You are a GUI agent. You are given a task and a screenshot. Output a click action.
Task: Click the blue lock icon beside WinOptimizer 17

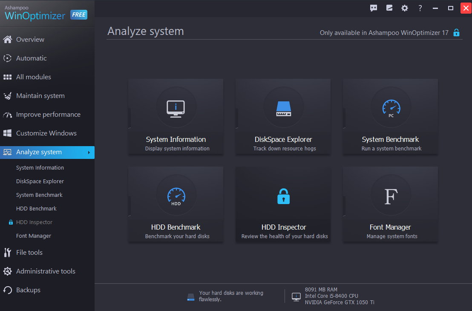456,32
